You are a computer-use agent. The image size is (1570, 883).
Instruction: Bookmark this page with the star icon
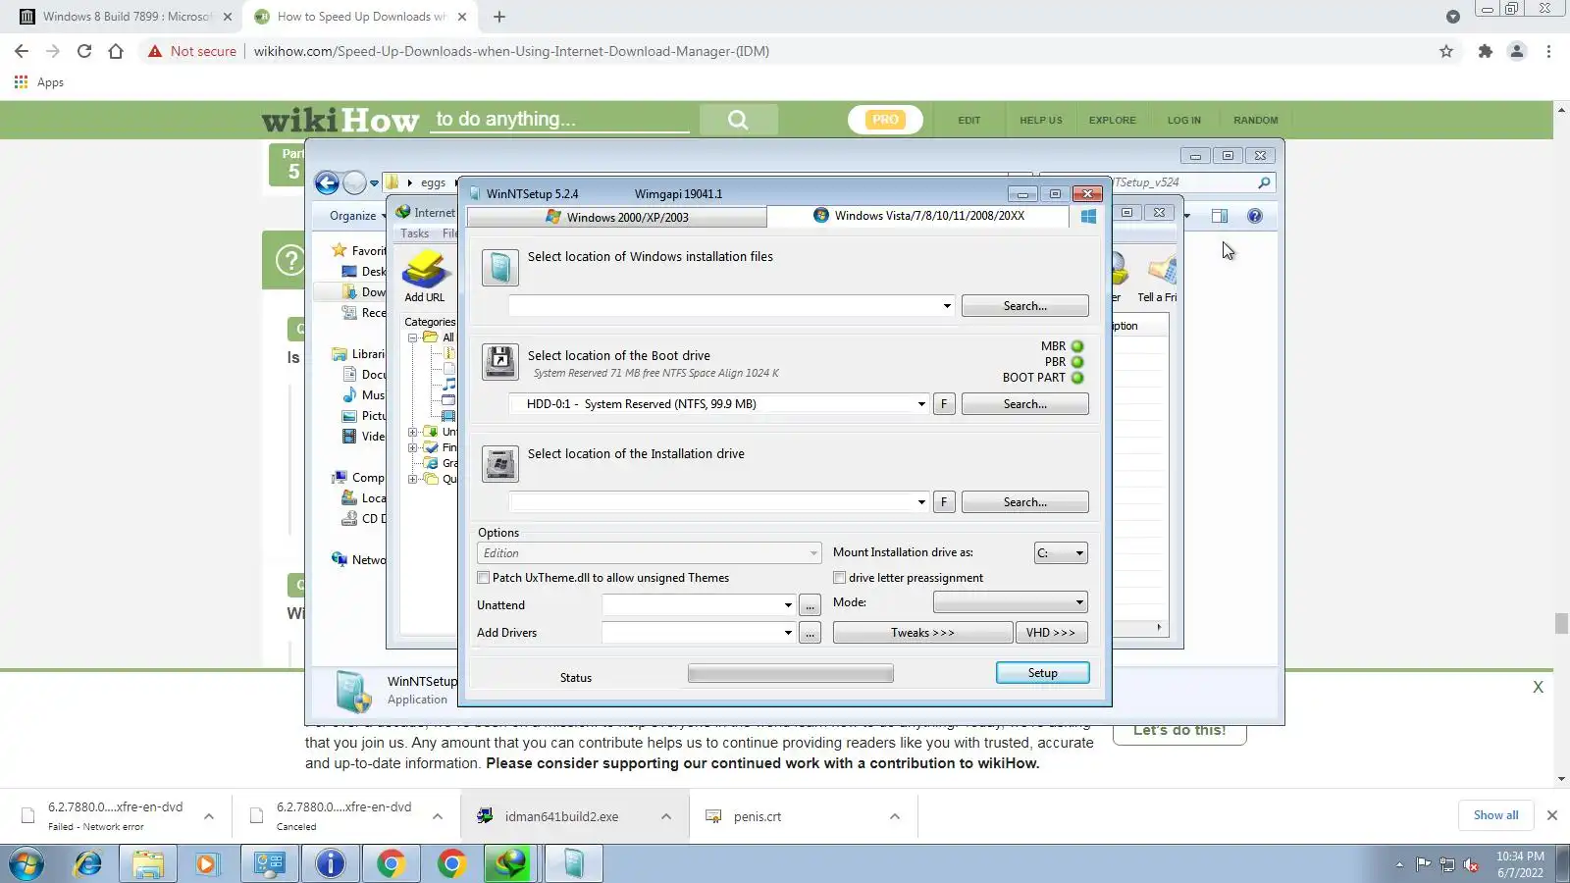coord(1446,51)
